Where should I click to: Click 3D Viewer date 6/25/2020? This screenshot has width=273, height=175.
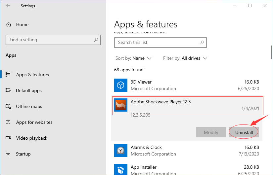click(x=249, y=88)
